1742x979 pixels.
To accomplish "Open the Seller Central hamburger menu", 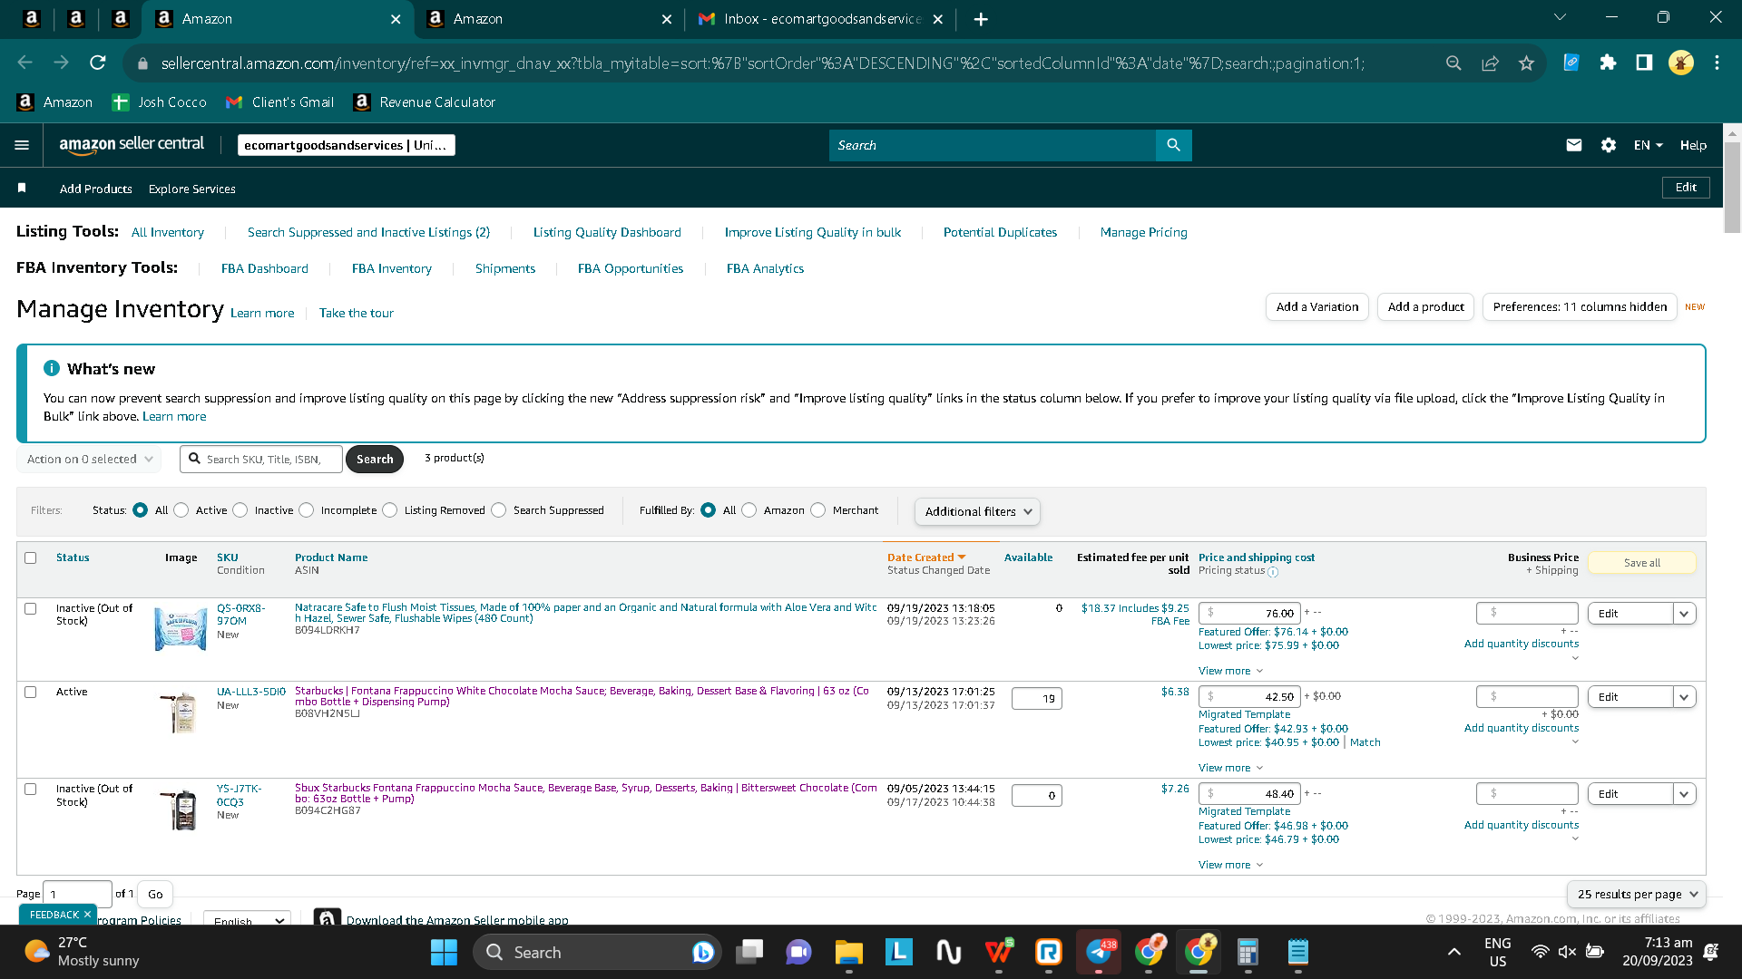I will 22,145.
